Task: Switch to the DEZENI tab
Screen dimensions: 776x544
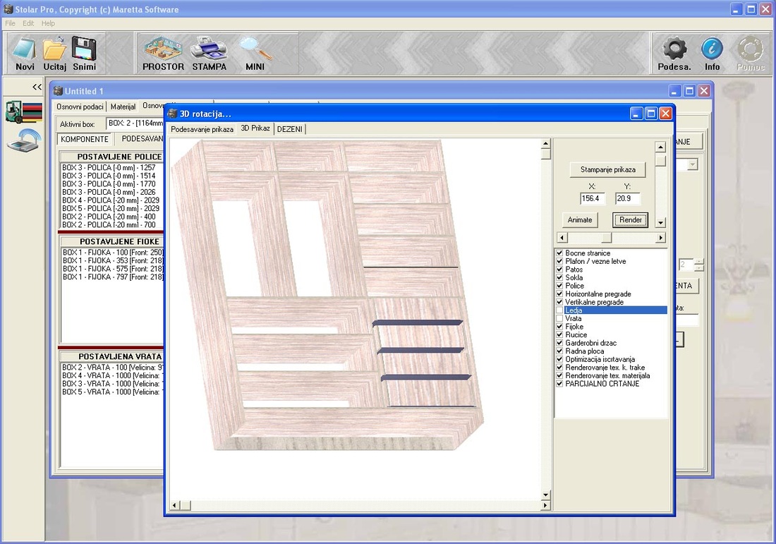Action: coord(289,129)
